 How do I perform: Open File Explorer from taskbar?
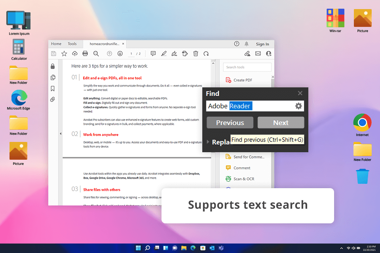184,248
